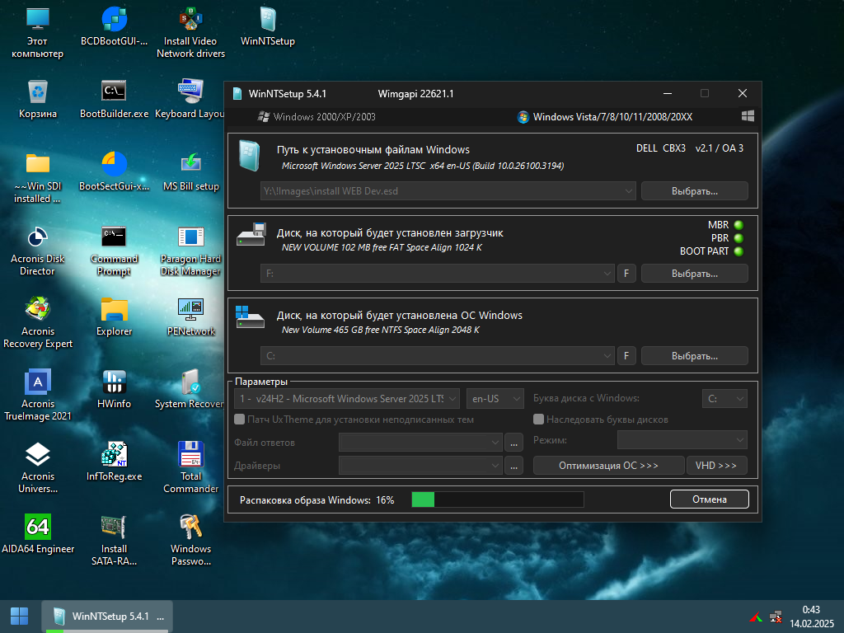Open Install Video Network drivers shortcut
Viewport: 844px width, 633px height.
pyautogui.click(x=190, y=32)
